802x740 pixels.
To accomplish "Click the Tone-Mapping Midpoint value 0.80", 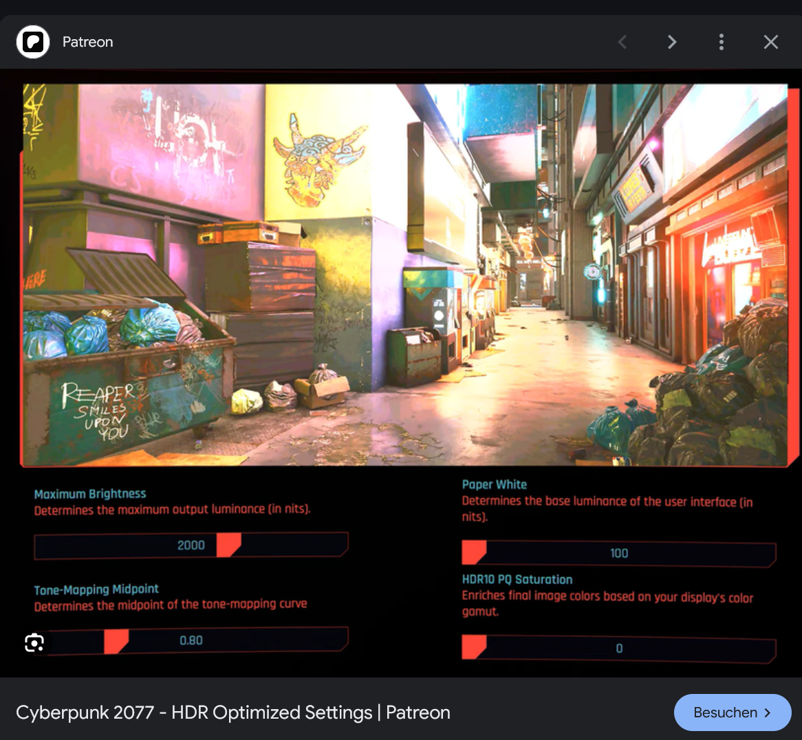I will click(x=192, y=640).
